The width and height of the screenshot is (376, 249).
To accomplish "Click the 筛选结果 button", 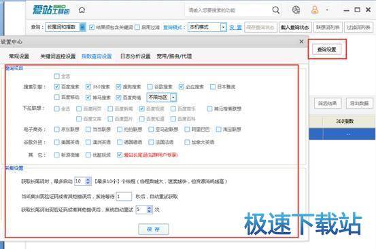I will click(327, 103).
